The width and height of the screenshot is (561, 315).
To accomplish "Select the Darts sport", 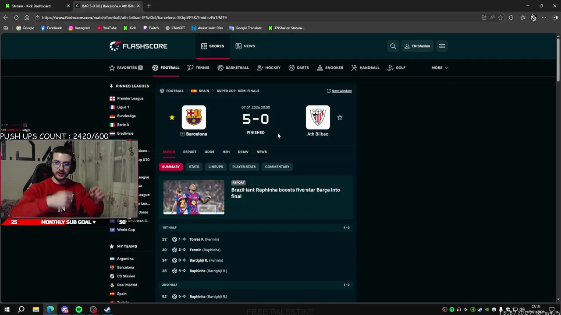I will click(x=298, y=68).
